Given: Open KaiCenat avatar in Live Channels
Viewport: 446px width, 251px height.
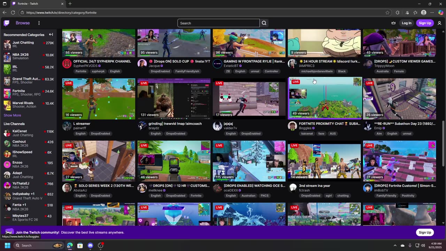Looking at the screenshot, I should pos(7,133).
